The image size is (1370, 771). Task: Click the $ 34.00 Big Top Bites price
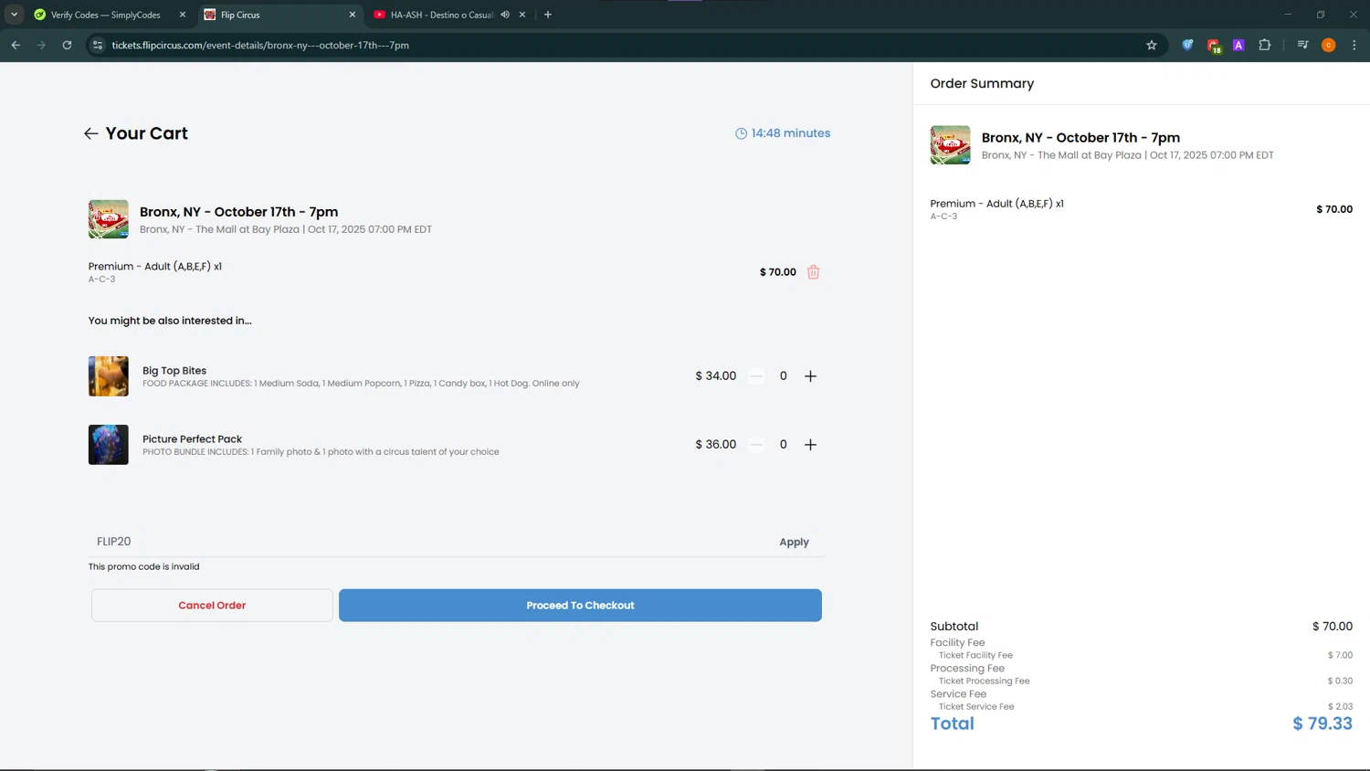pyautogui.click(x=715, y=376)
